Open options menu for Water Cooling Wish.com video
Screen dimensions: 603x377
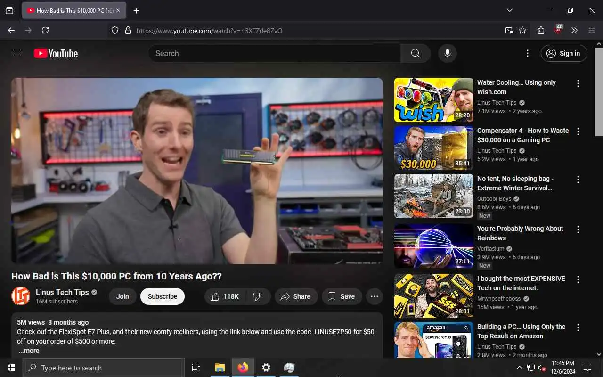click(x=578, y=83)
